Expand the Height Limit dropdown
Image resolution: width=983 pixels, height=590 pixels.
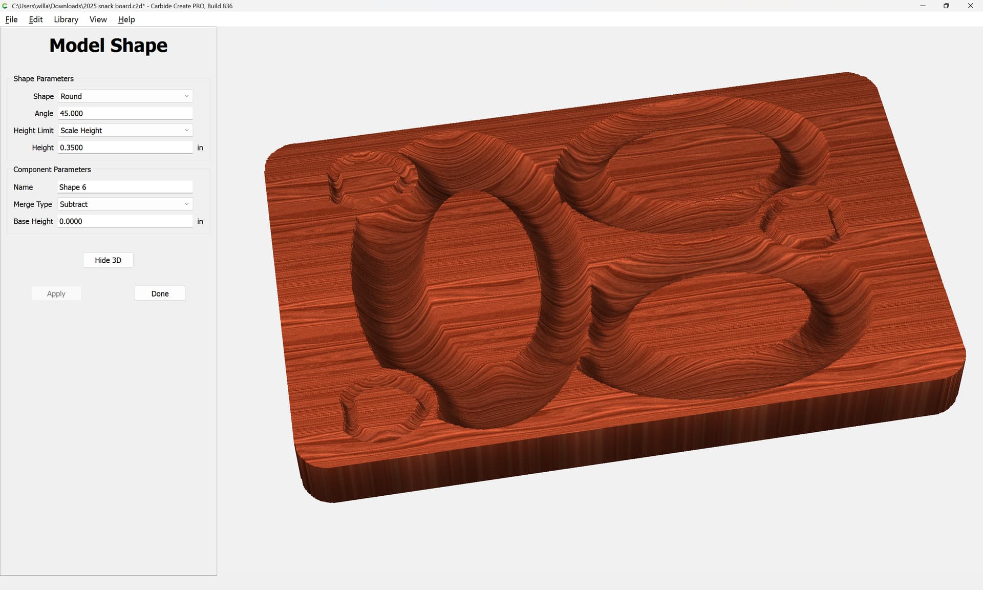pyautogui.click(x=125, y=131)
